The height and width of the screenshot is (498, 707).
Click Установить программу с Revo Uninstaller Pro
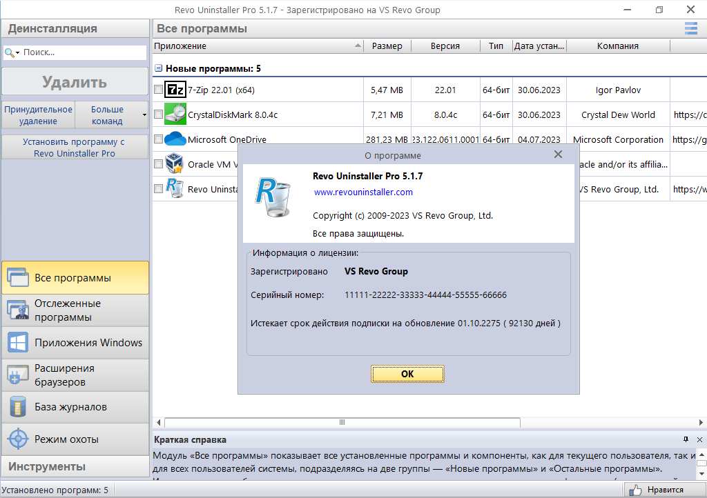[75, 147]
